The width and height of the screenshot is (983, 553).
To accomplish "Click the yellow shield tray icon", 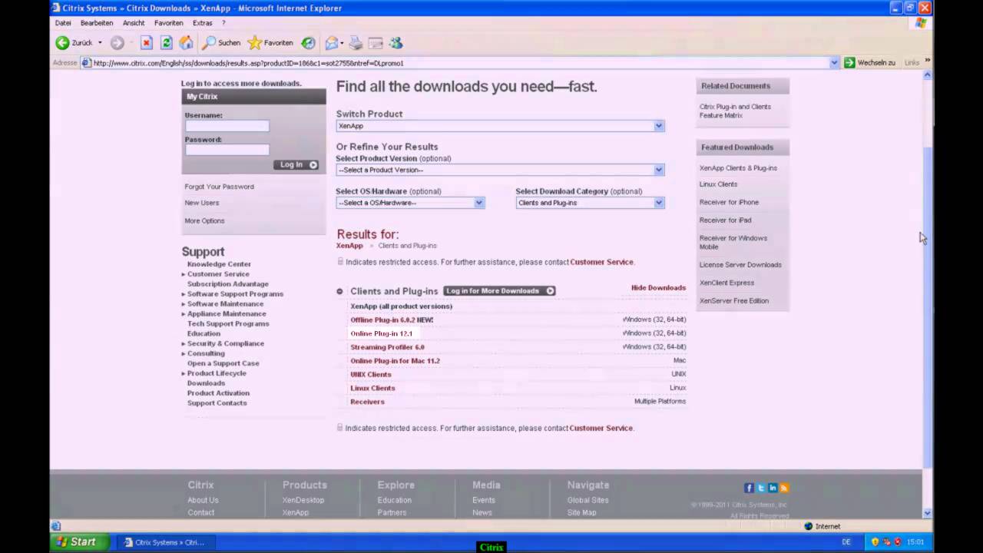I will pyautogui.click(x=875, y=542).
